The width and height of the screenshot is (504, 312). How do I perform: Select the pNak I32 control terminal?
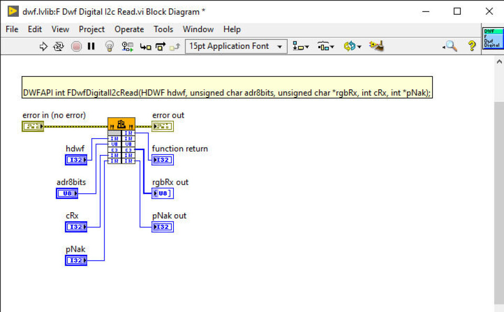point(76,260)
